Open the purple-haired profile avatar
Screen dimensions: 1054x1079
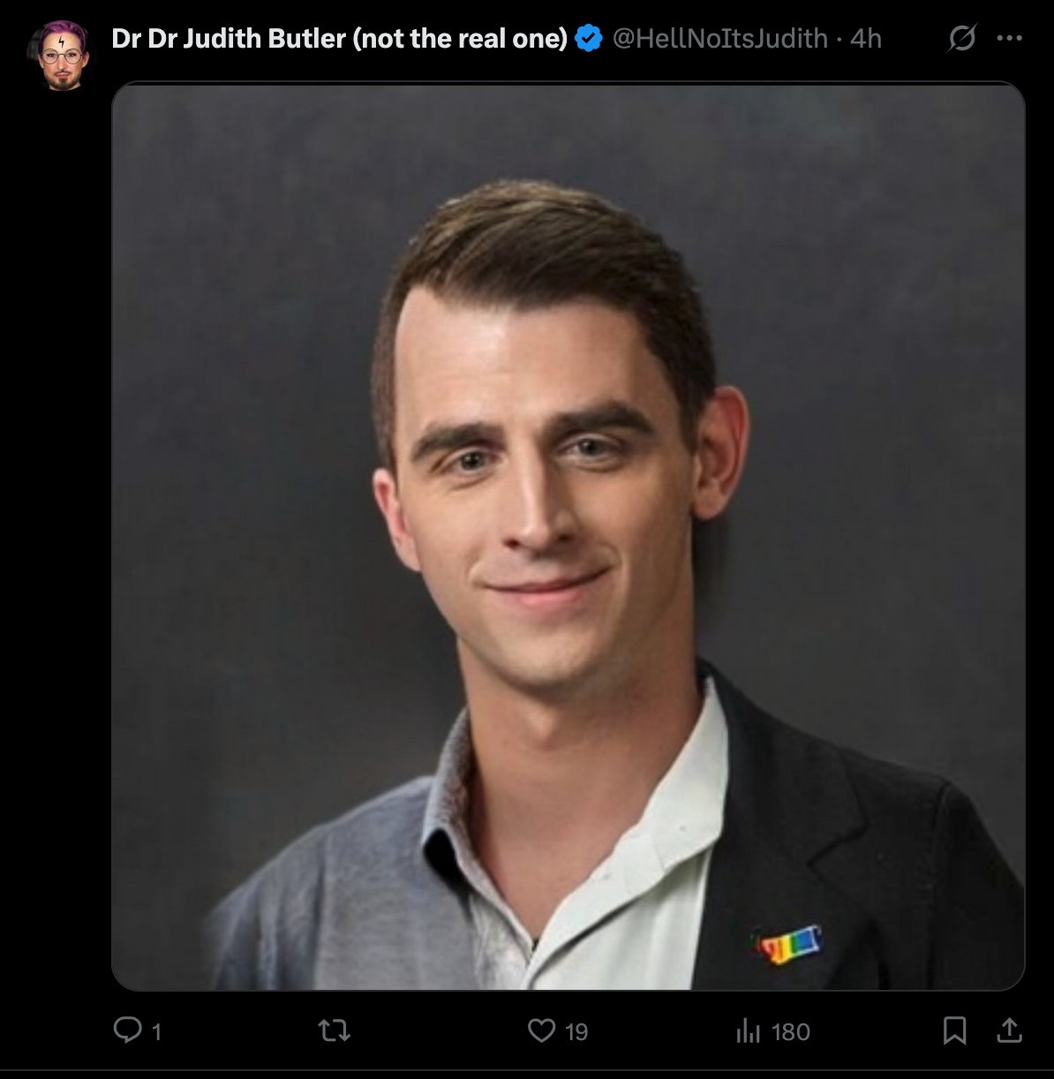tap(61, 55)
